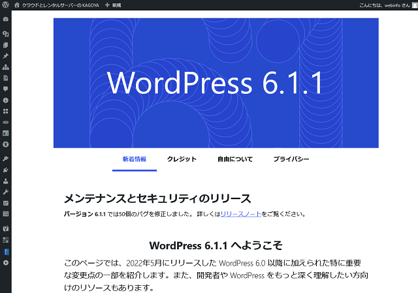Switch to the '自由について' tab
This screenshot has width=418, height=293.
click(x=234, y=159)
